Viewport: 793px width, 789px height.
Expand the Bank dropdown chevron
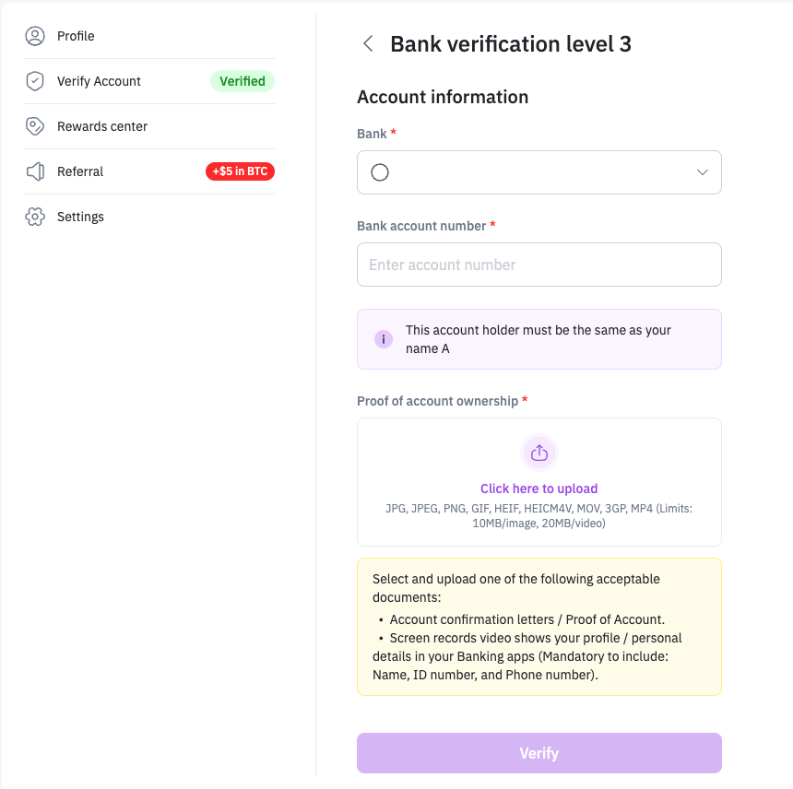click(703, 172)
